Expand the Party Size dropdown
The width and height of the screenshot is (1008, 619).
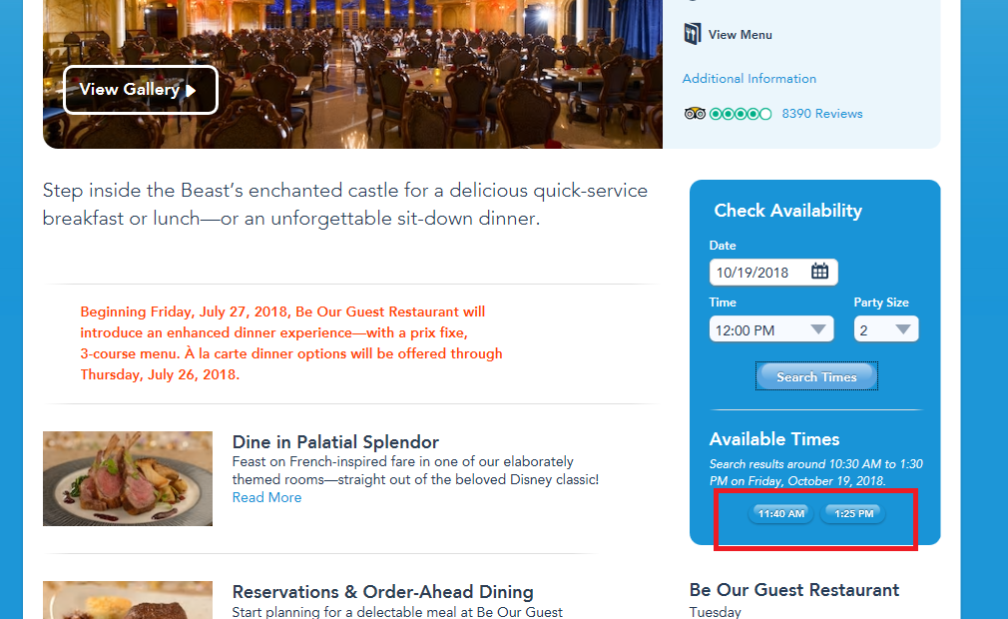(886, 329)
